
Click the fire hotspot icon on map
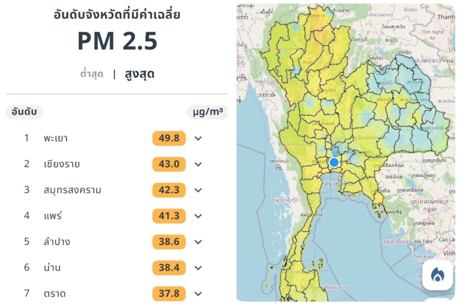437,275
